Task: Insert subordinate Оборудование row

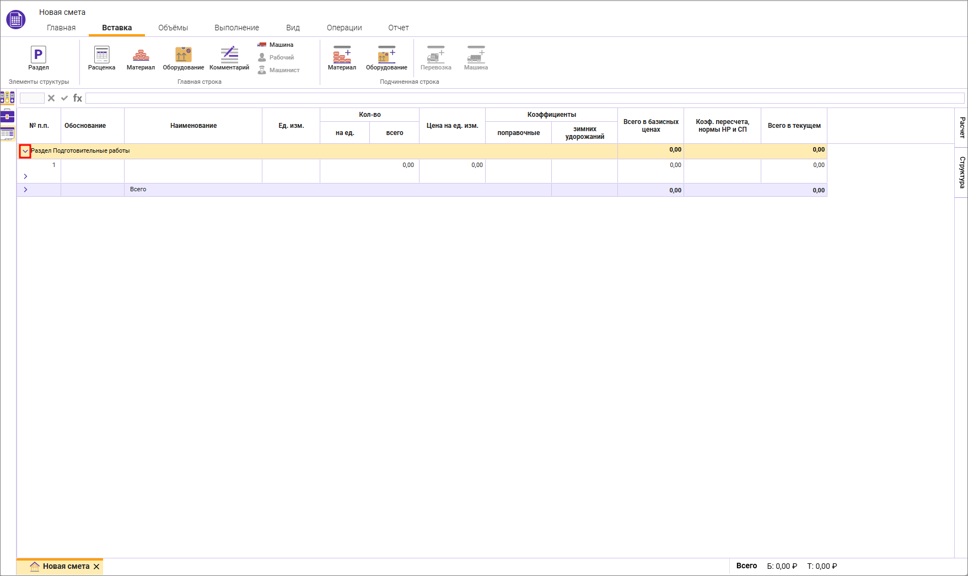Action: [x=386, y=58]
